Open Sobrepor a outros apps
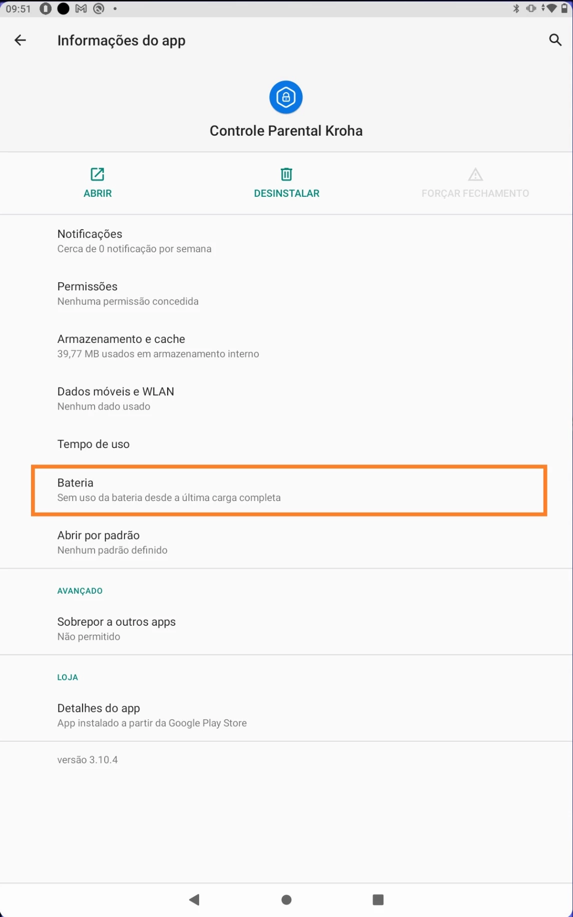This screenshot has width=573, height=917. pos(116,629)
